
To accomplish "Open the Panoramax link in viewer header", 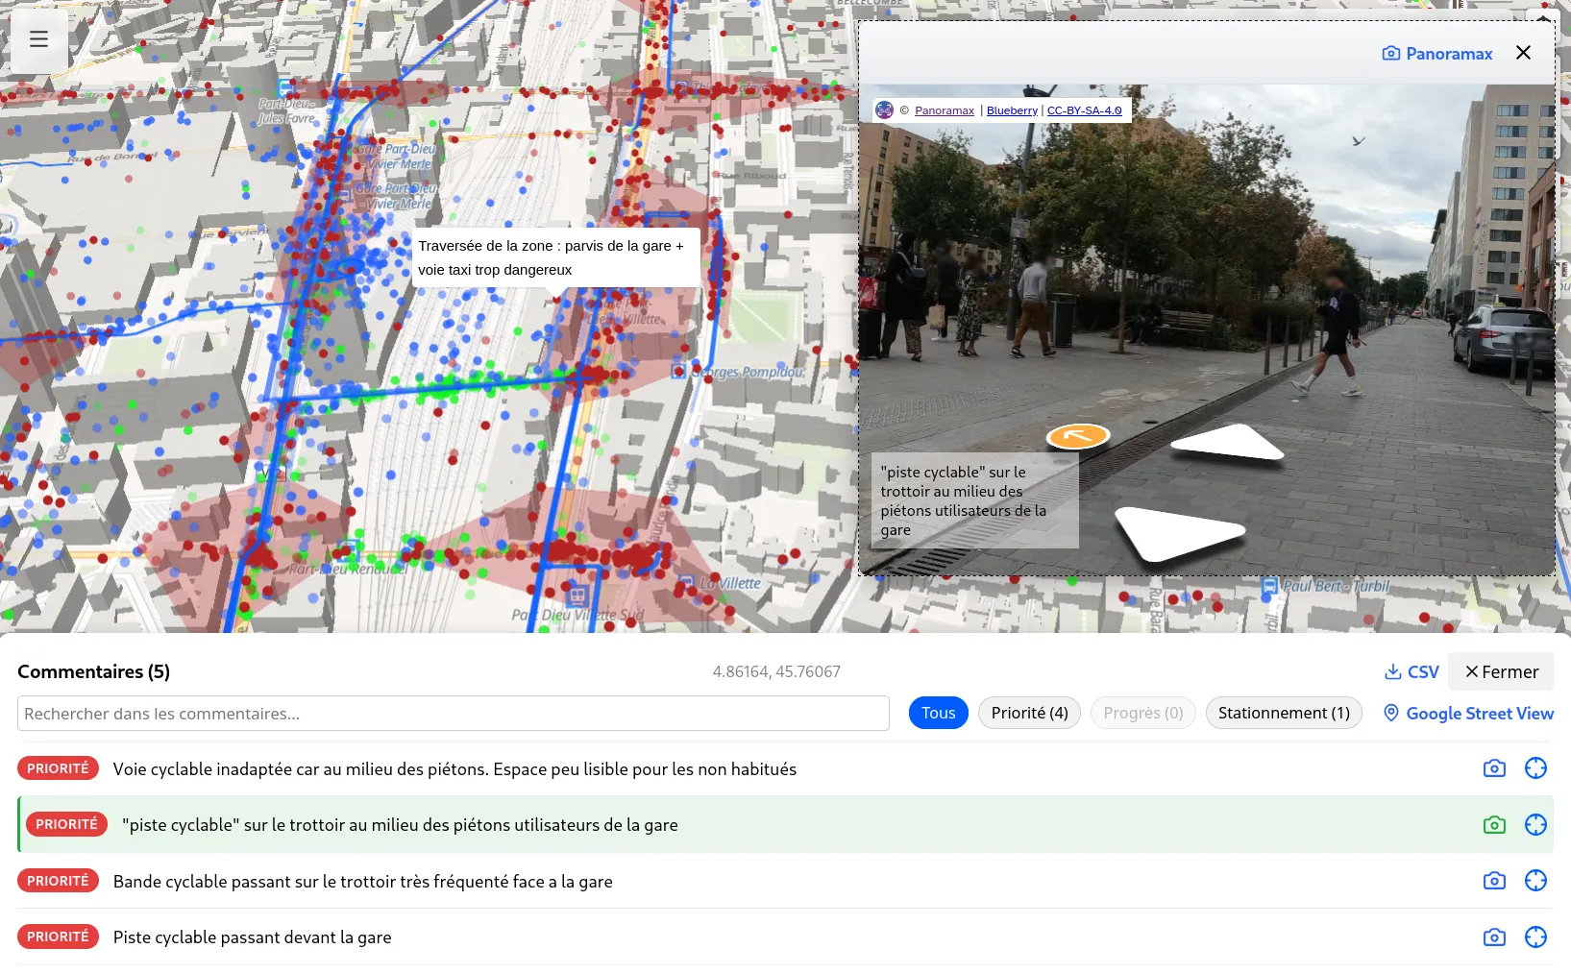I will pyautogui.click(x=1437, y=54).
